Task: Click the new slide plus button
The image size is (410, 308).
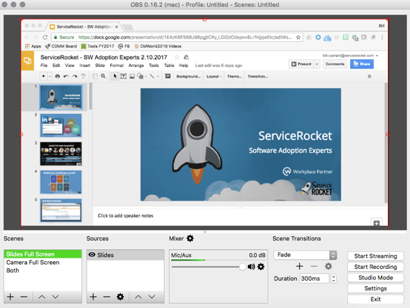Action: (44, 76)
